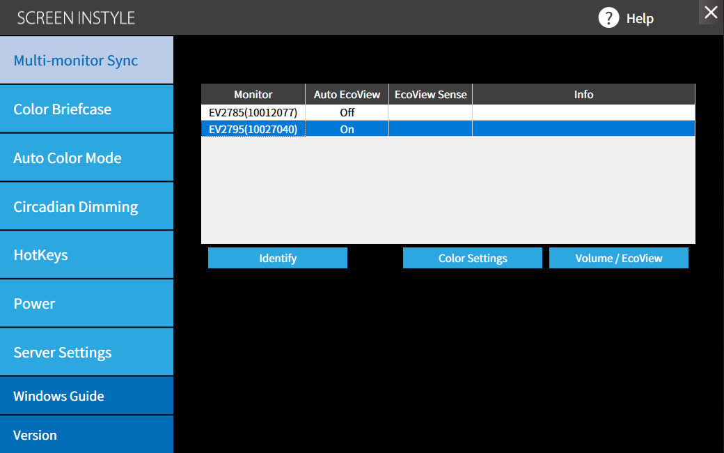
Task: Select monitor EV2795(10027040) row
Action: (448, 129)
